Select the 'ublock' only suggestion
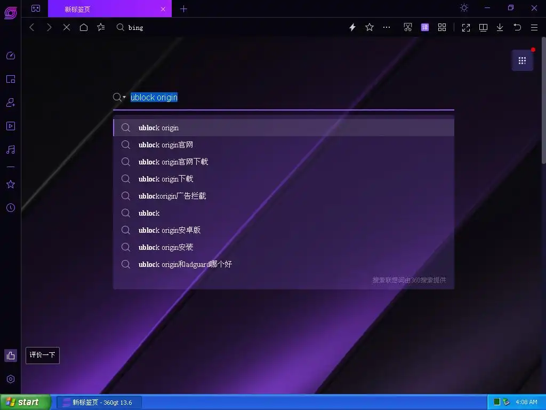The height and width of the screenshot is (410, 546). point(284,213)
